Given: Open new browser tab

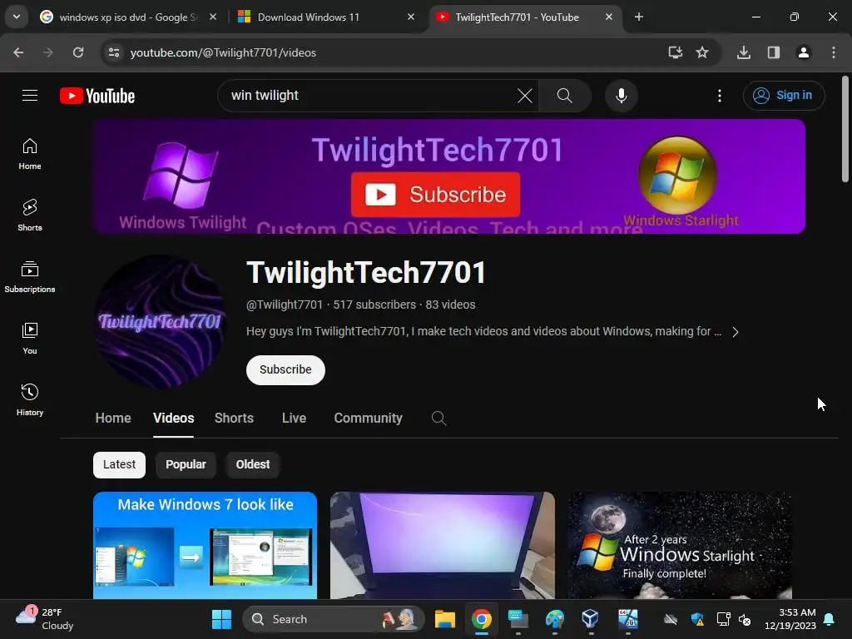Looking at the screenshot, I should click(639, 17).
